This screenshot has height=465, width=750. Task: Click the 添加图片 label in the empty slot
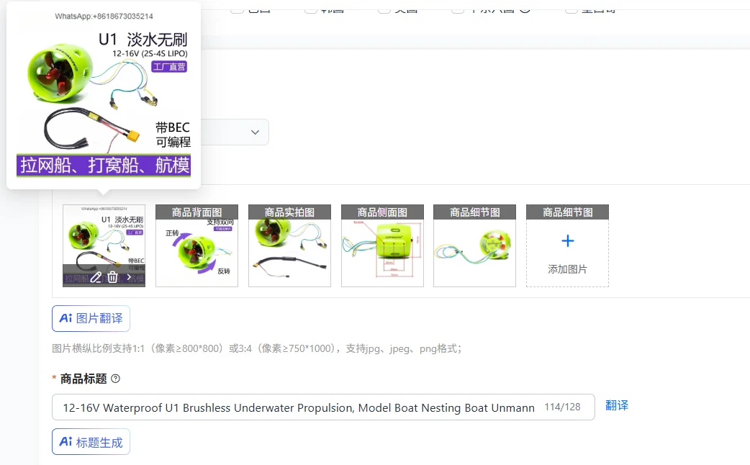pos(567,269)
